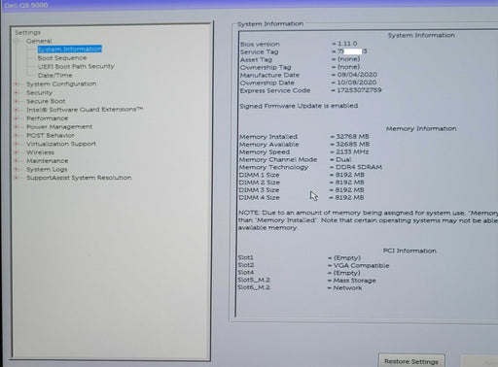Open the Maintenance category
498x367 pixels.
coord(48,161)
